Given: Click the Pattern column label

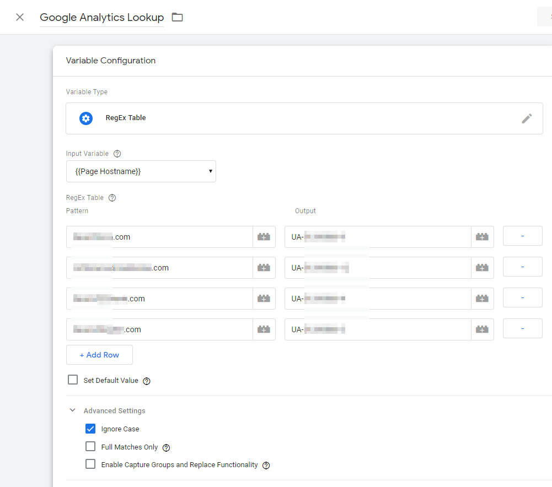Looking at the screenshot, I should pyautogui.click(x=77, y=211).
